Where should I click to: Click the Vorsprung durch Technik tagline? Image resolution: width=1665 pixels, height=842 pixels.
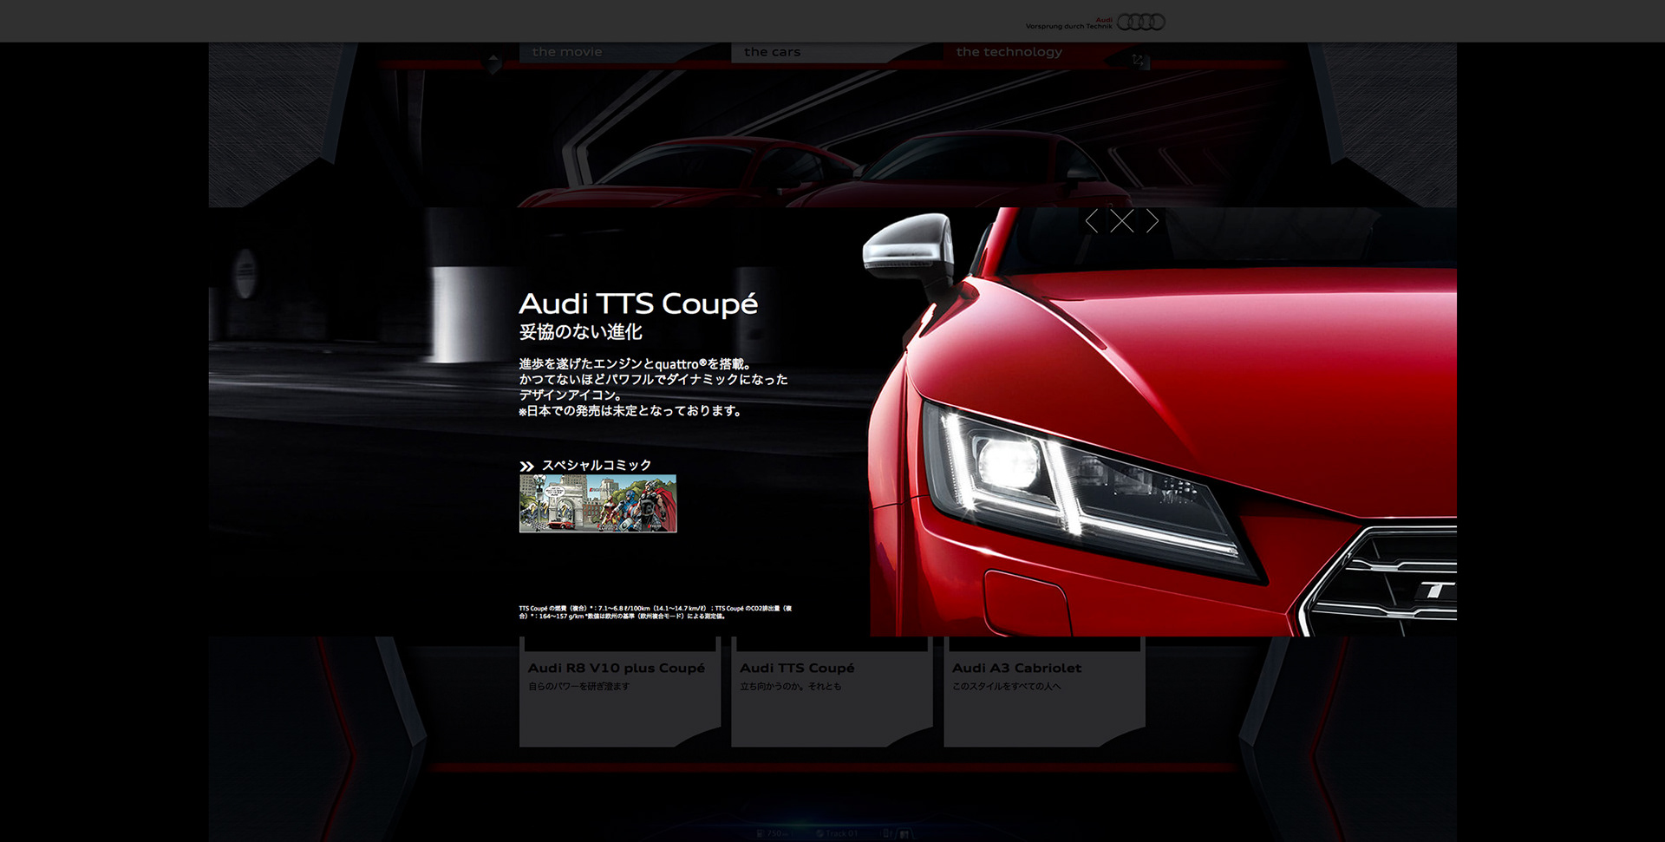pos(1068,26)
